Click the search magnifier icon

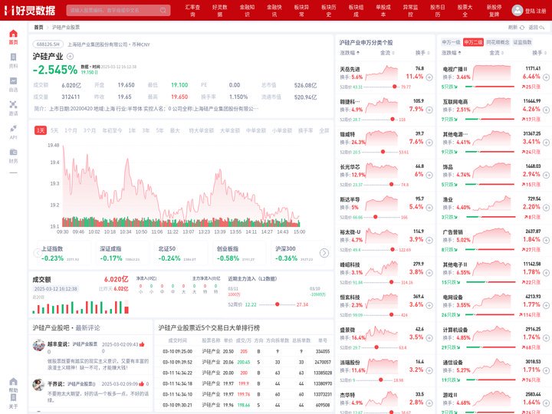(163, 10)
